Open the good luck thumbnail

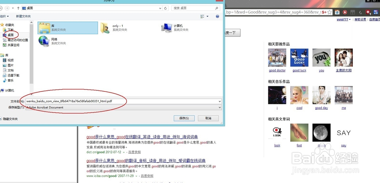[299, 58]
